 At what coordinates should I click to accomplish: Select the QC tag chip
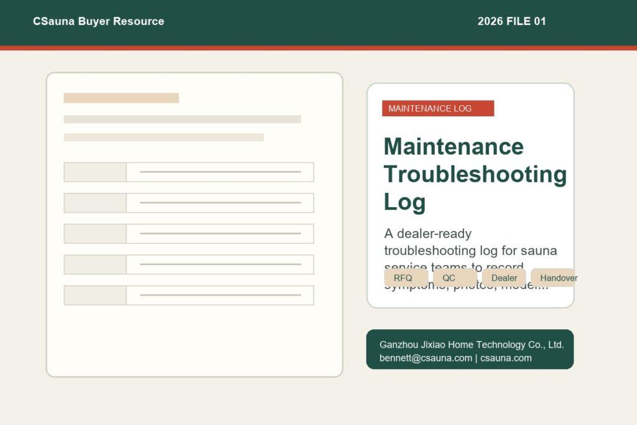click(455, 278)
